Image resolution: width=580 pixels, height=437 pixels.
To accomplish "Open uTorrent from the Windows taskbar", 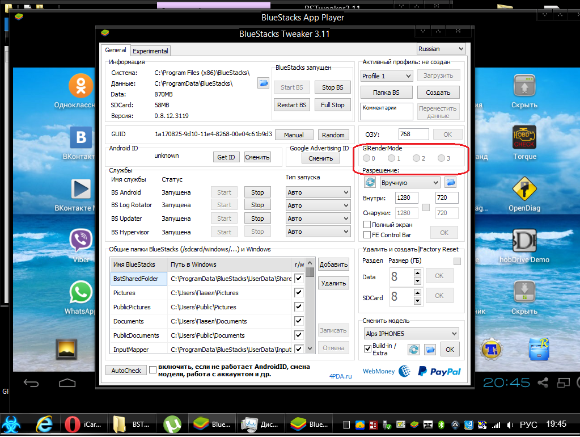I will (x=172, y=424).
